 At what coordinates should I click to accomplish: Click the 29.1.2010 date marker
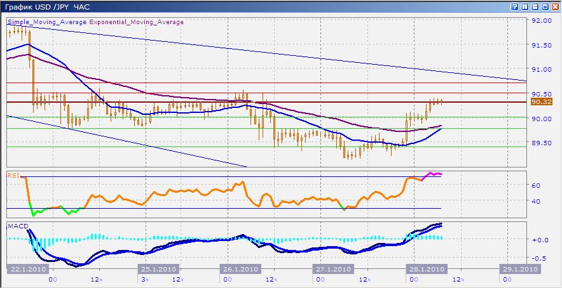click(518, 269)
